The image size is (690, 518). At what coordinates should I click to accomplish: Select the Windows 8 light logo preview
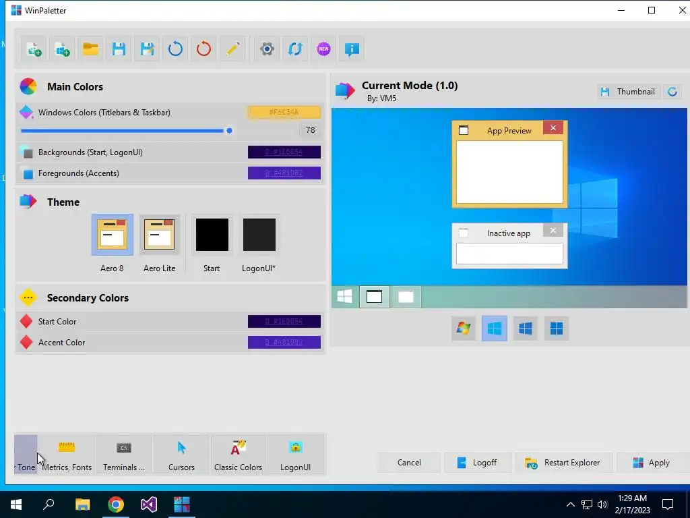[495, 328]
